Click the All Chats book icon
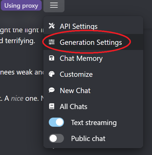Viewport: 152px width, 155px height. click(x=52, y=106)
